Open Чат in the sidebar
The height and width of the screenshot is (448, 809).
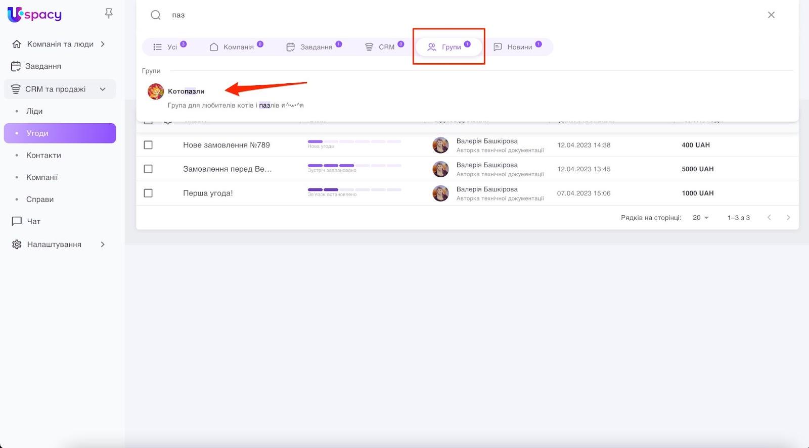[33, 221]
